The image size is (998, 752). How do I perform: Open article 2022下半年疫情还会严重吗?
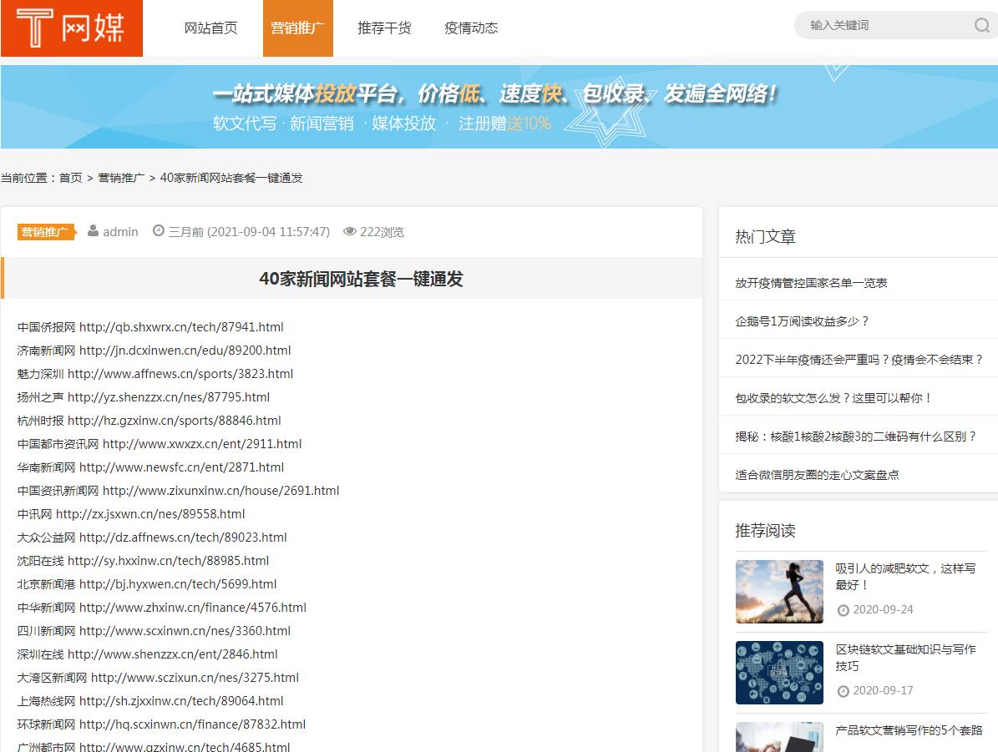859,360
